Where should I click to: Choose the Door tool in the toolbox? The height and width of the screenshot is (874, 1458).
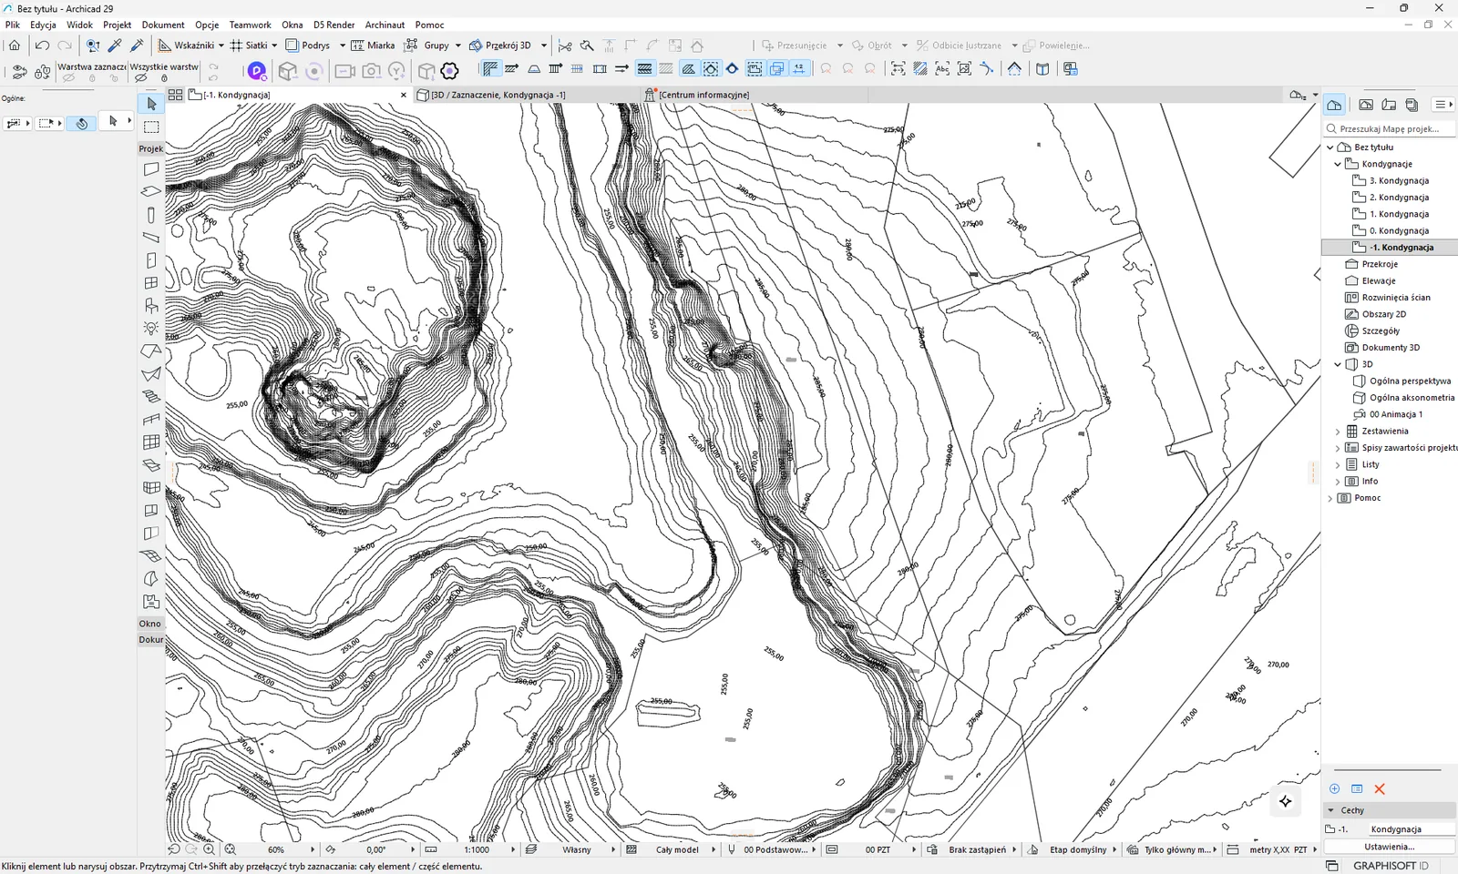coord(151,260)
